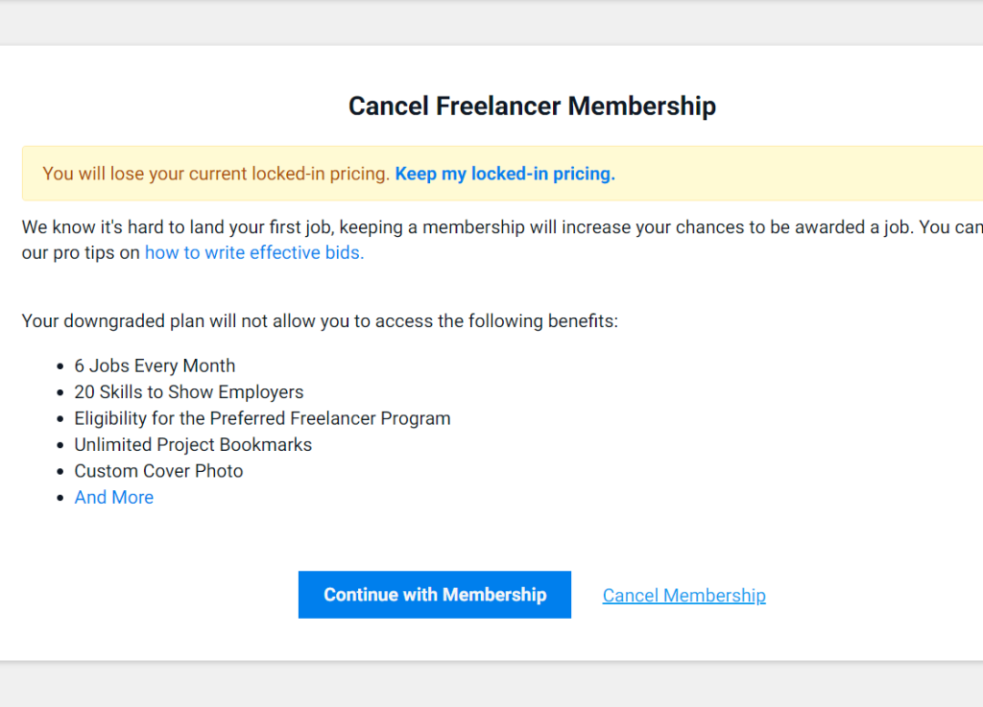Click the Unlimited Project Bookmarks benefit

(193, 444)
